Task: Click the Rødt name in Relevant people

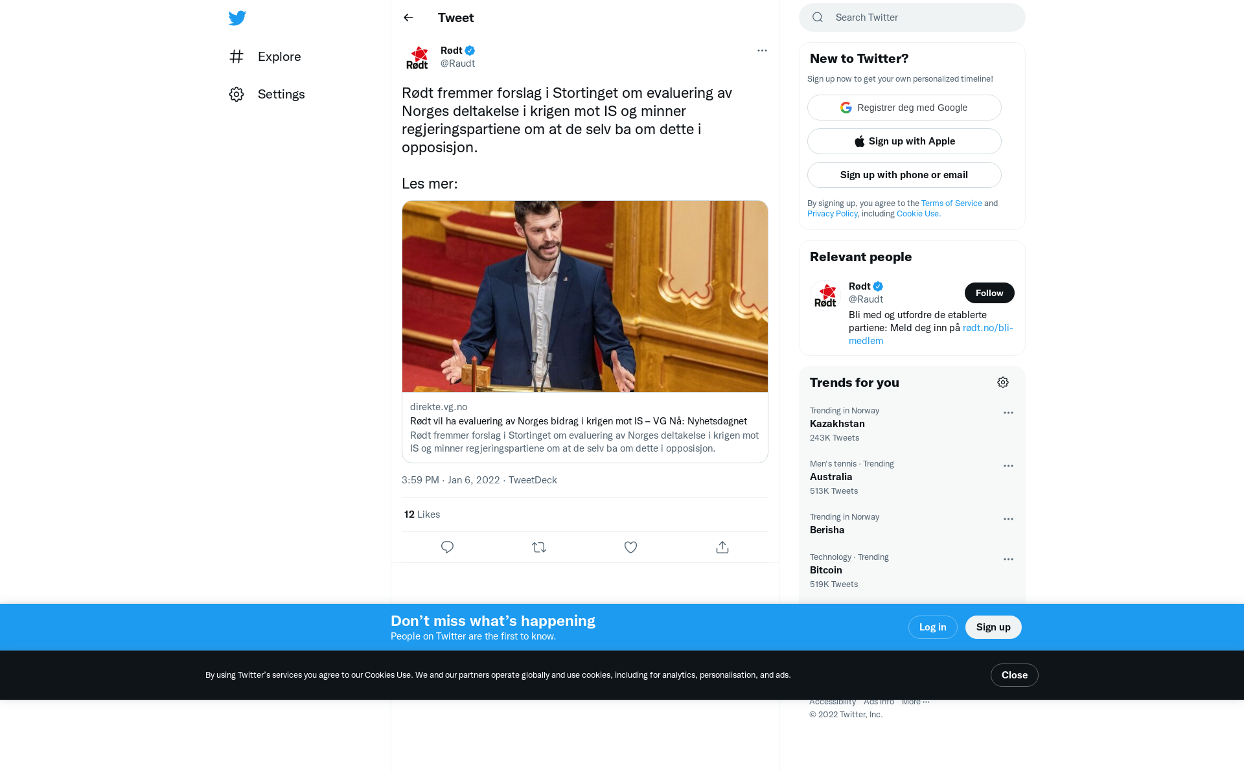Action: [859, 286]
